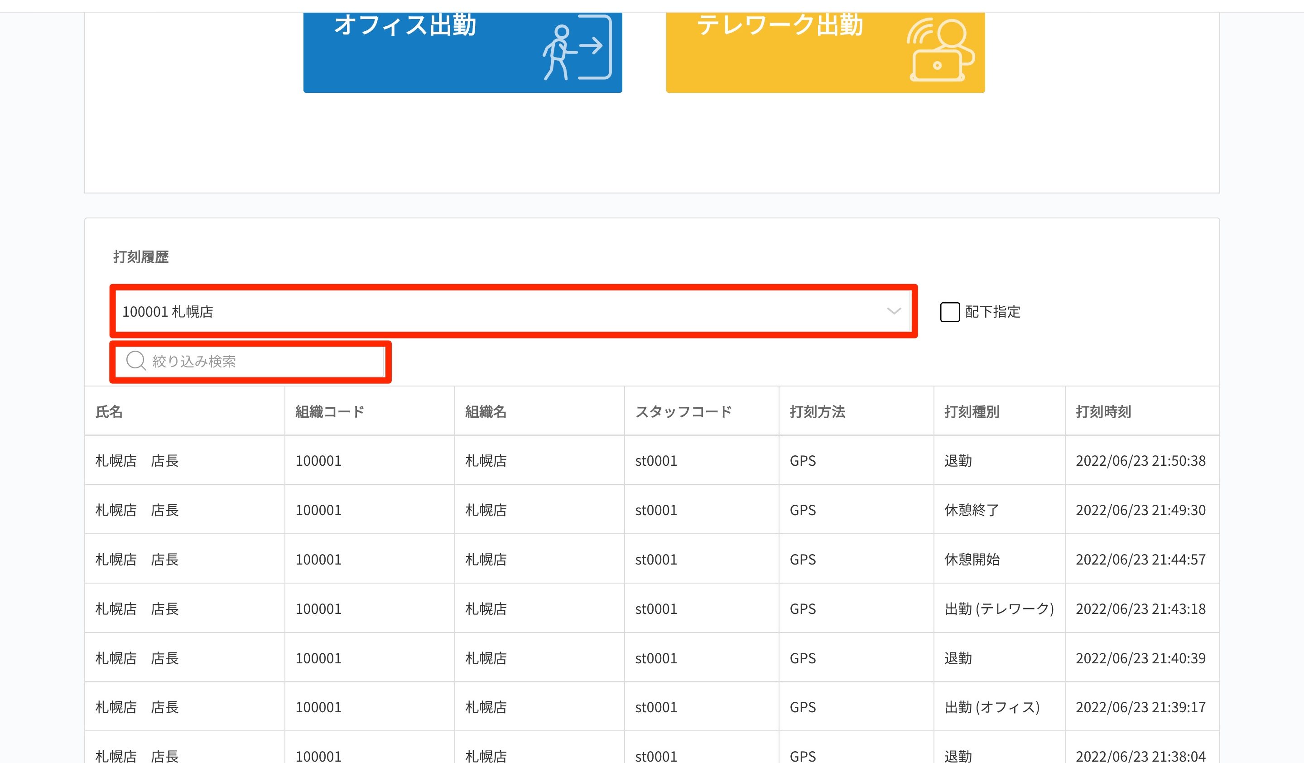Click the telework laptop person icon

[x=940, y=50]
